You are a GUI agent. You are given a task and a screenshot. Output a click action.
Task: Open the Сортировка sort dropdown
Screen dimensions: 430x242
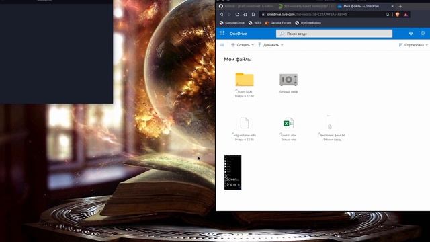pos(413,45)
